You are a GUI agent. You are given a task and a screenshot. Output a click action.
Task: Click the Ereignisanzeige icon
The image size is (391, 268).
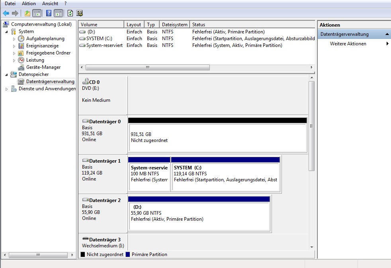(x=21, y=46)
